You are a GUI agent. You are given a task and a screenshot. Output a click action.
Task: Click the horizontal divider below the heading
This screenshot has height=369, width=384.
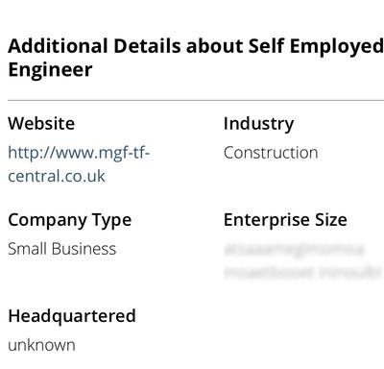(196, 100)
